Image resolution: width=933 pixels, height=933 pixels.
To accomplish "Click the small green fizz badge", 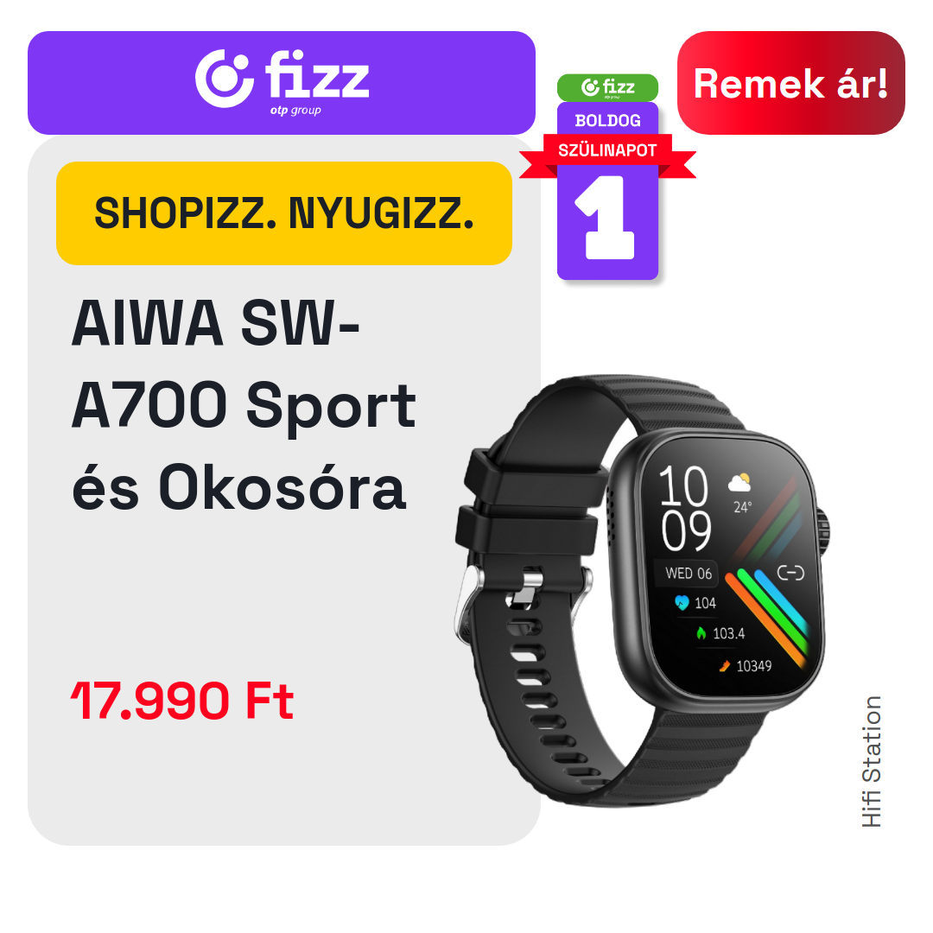I will [607, 87].
